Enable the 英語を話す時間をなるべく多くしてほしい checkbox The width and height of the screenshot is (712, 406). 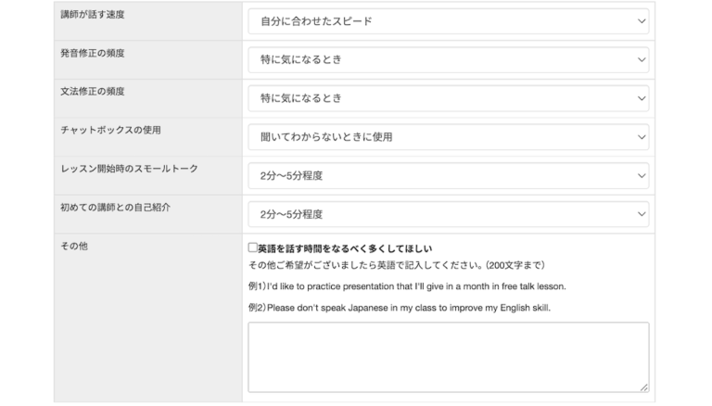[253, 248]
